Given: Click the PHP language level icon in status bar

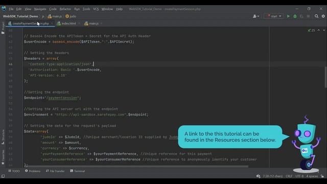Looking at the screenshot, I should point(258,176).
